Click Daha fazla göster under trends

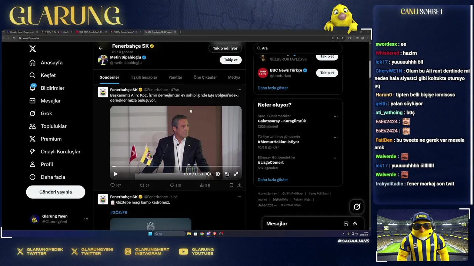pyautogui.click(x=273, y=180)
